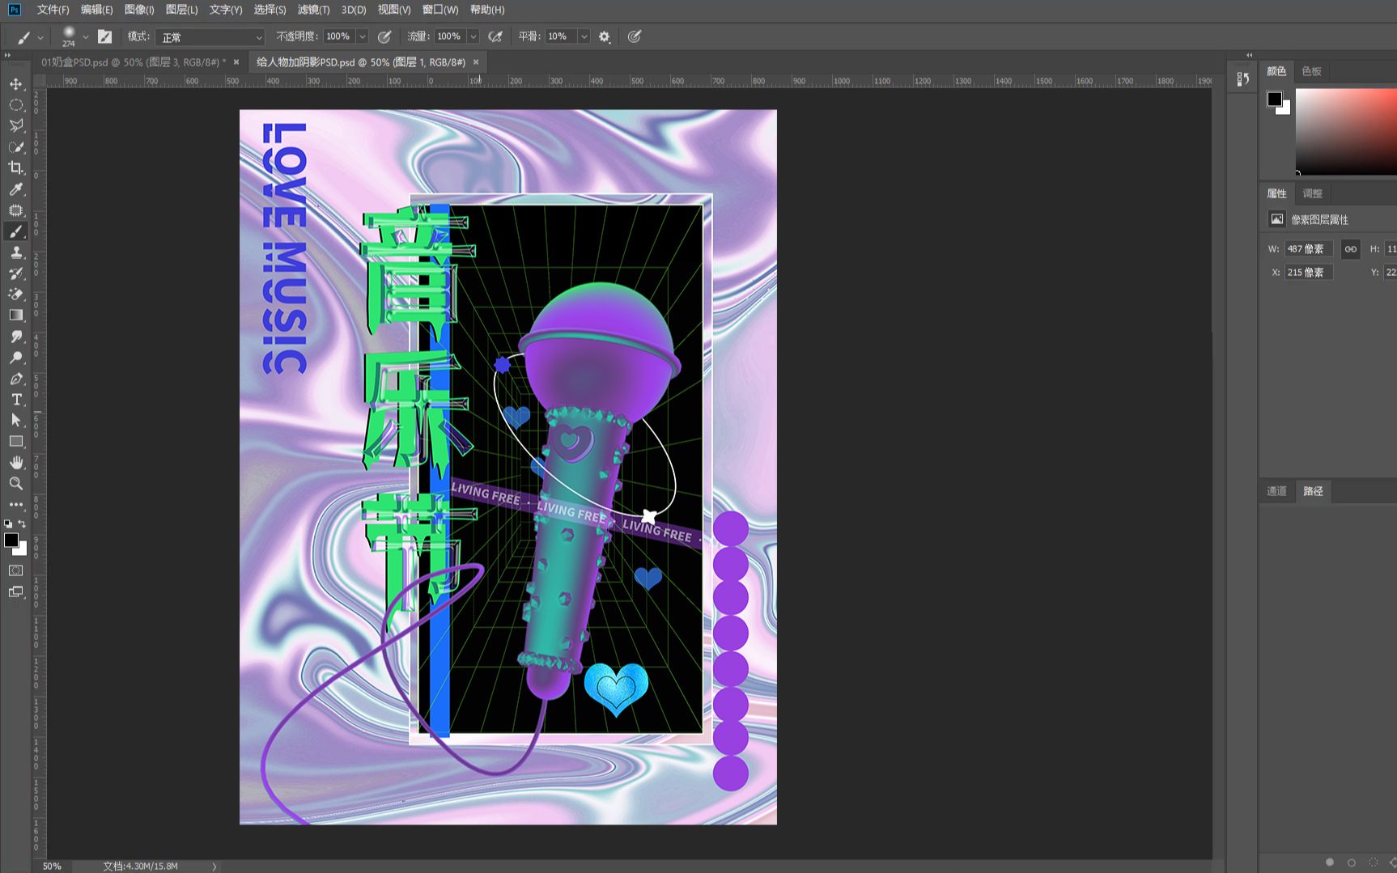Screen dimensions: 1397x873
Task: Open the 文件(F) menu
Action: pos(53,10)
